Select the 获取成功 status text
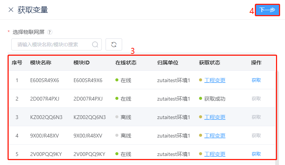Image resolution: width=285 pixels, height=165 pixels. 215,99
